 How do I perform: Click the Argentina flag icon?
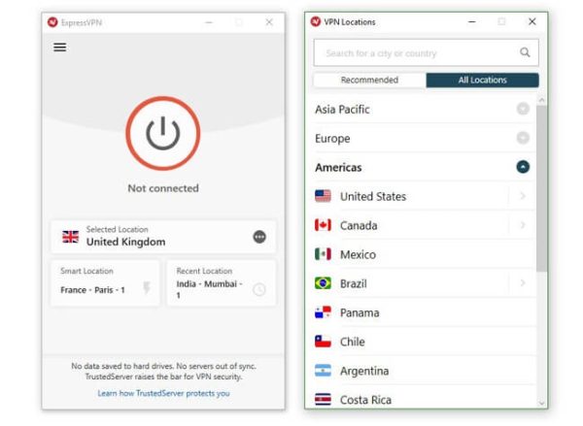point(323,371)
